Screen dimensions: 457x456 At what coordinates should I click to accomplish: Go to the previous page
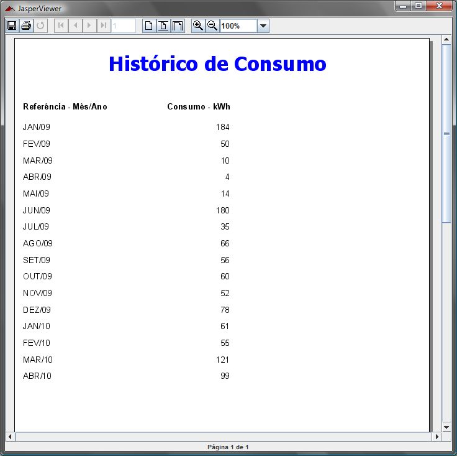pyautogui.click(x=75, y=26)
